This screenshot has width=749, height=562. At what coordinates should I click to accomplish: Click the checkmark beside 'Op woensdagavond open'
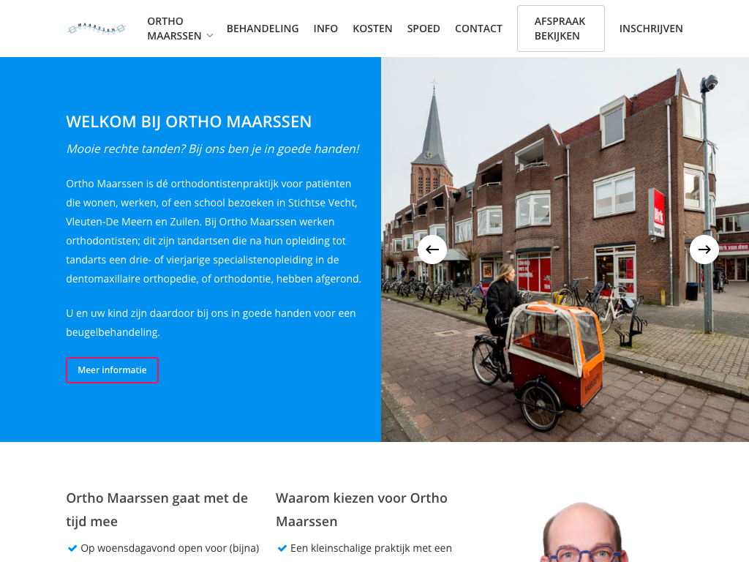tap(72, 548)
